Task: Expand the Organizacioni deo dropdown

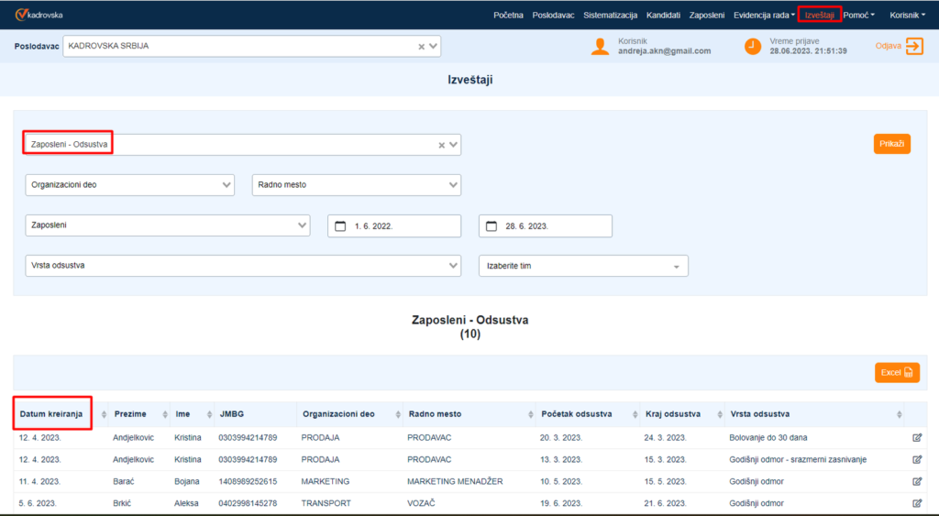Action: tap(129, 185)
